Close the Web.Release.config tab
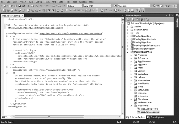Viewport: 179px width, 124px height. click(23, 16)
